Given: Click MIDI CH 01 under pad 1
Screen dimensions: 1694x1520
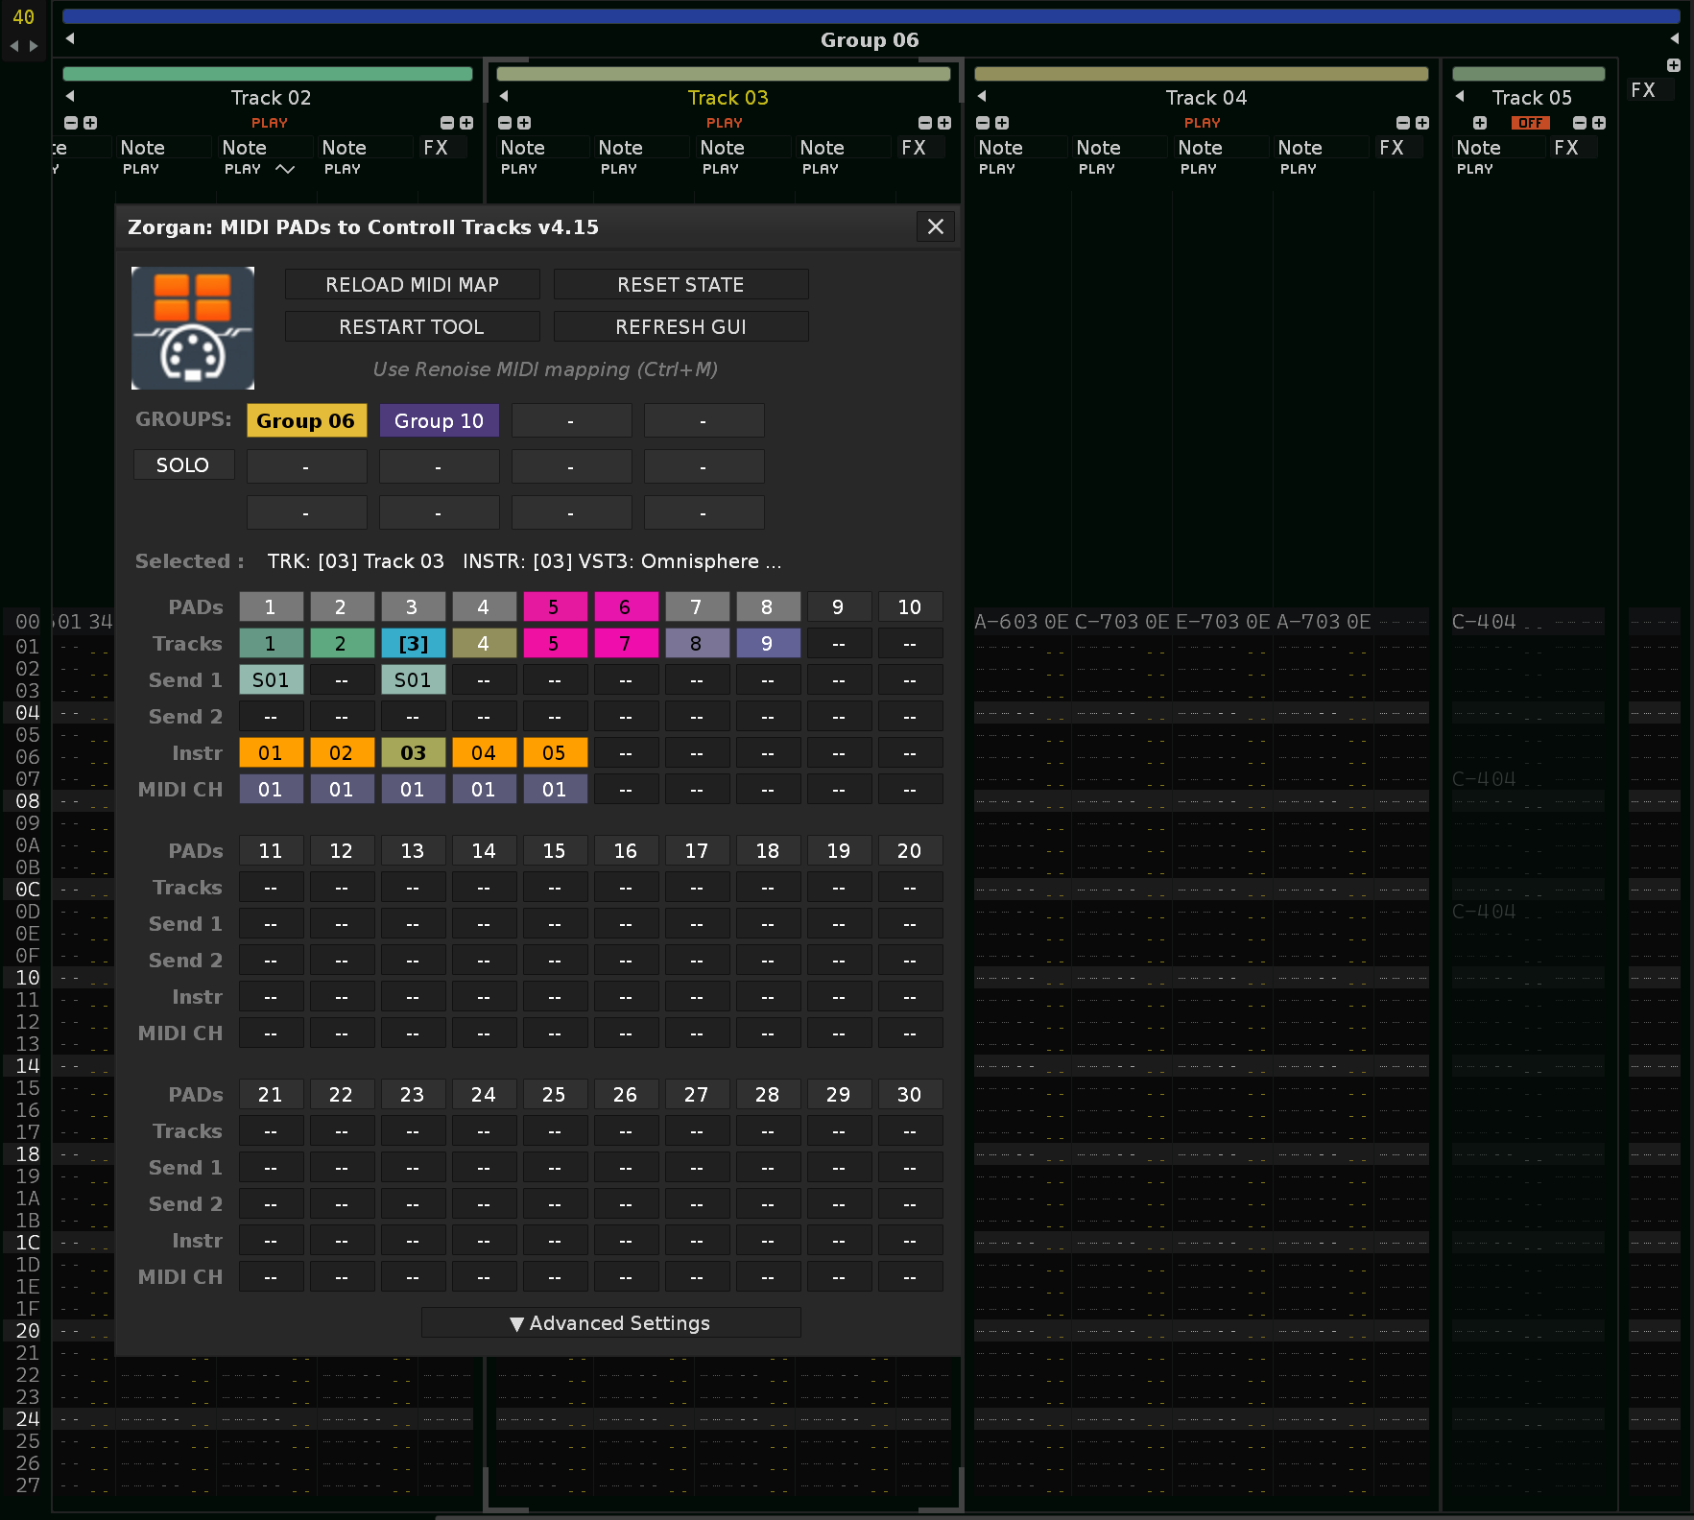Looking at the screenshot, I should (271, 789).
